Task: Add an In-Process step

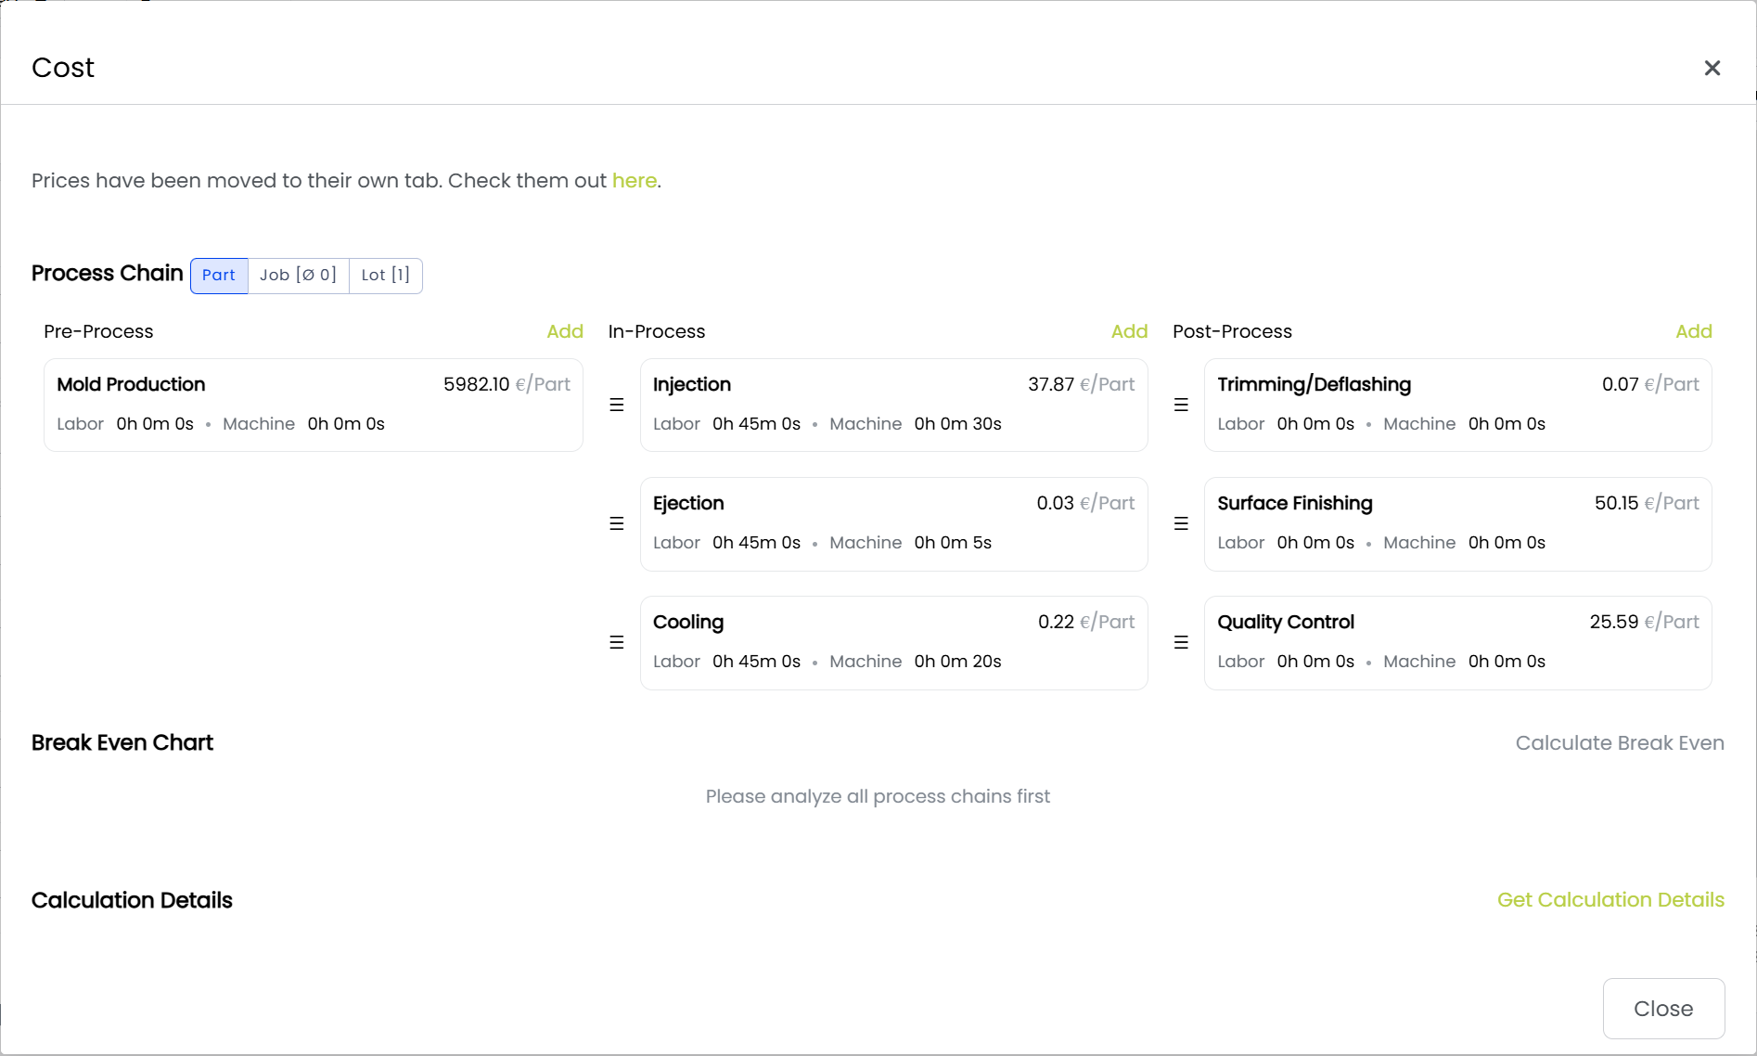Action: pyautogui.click(x=1129, y=331)
